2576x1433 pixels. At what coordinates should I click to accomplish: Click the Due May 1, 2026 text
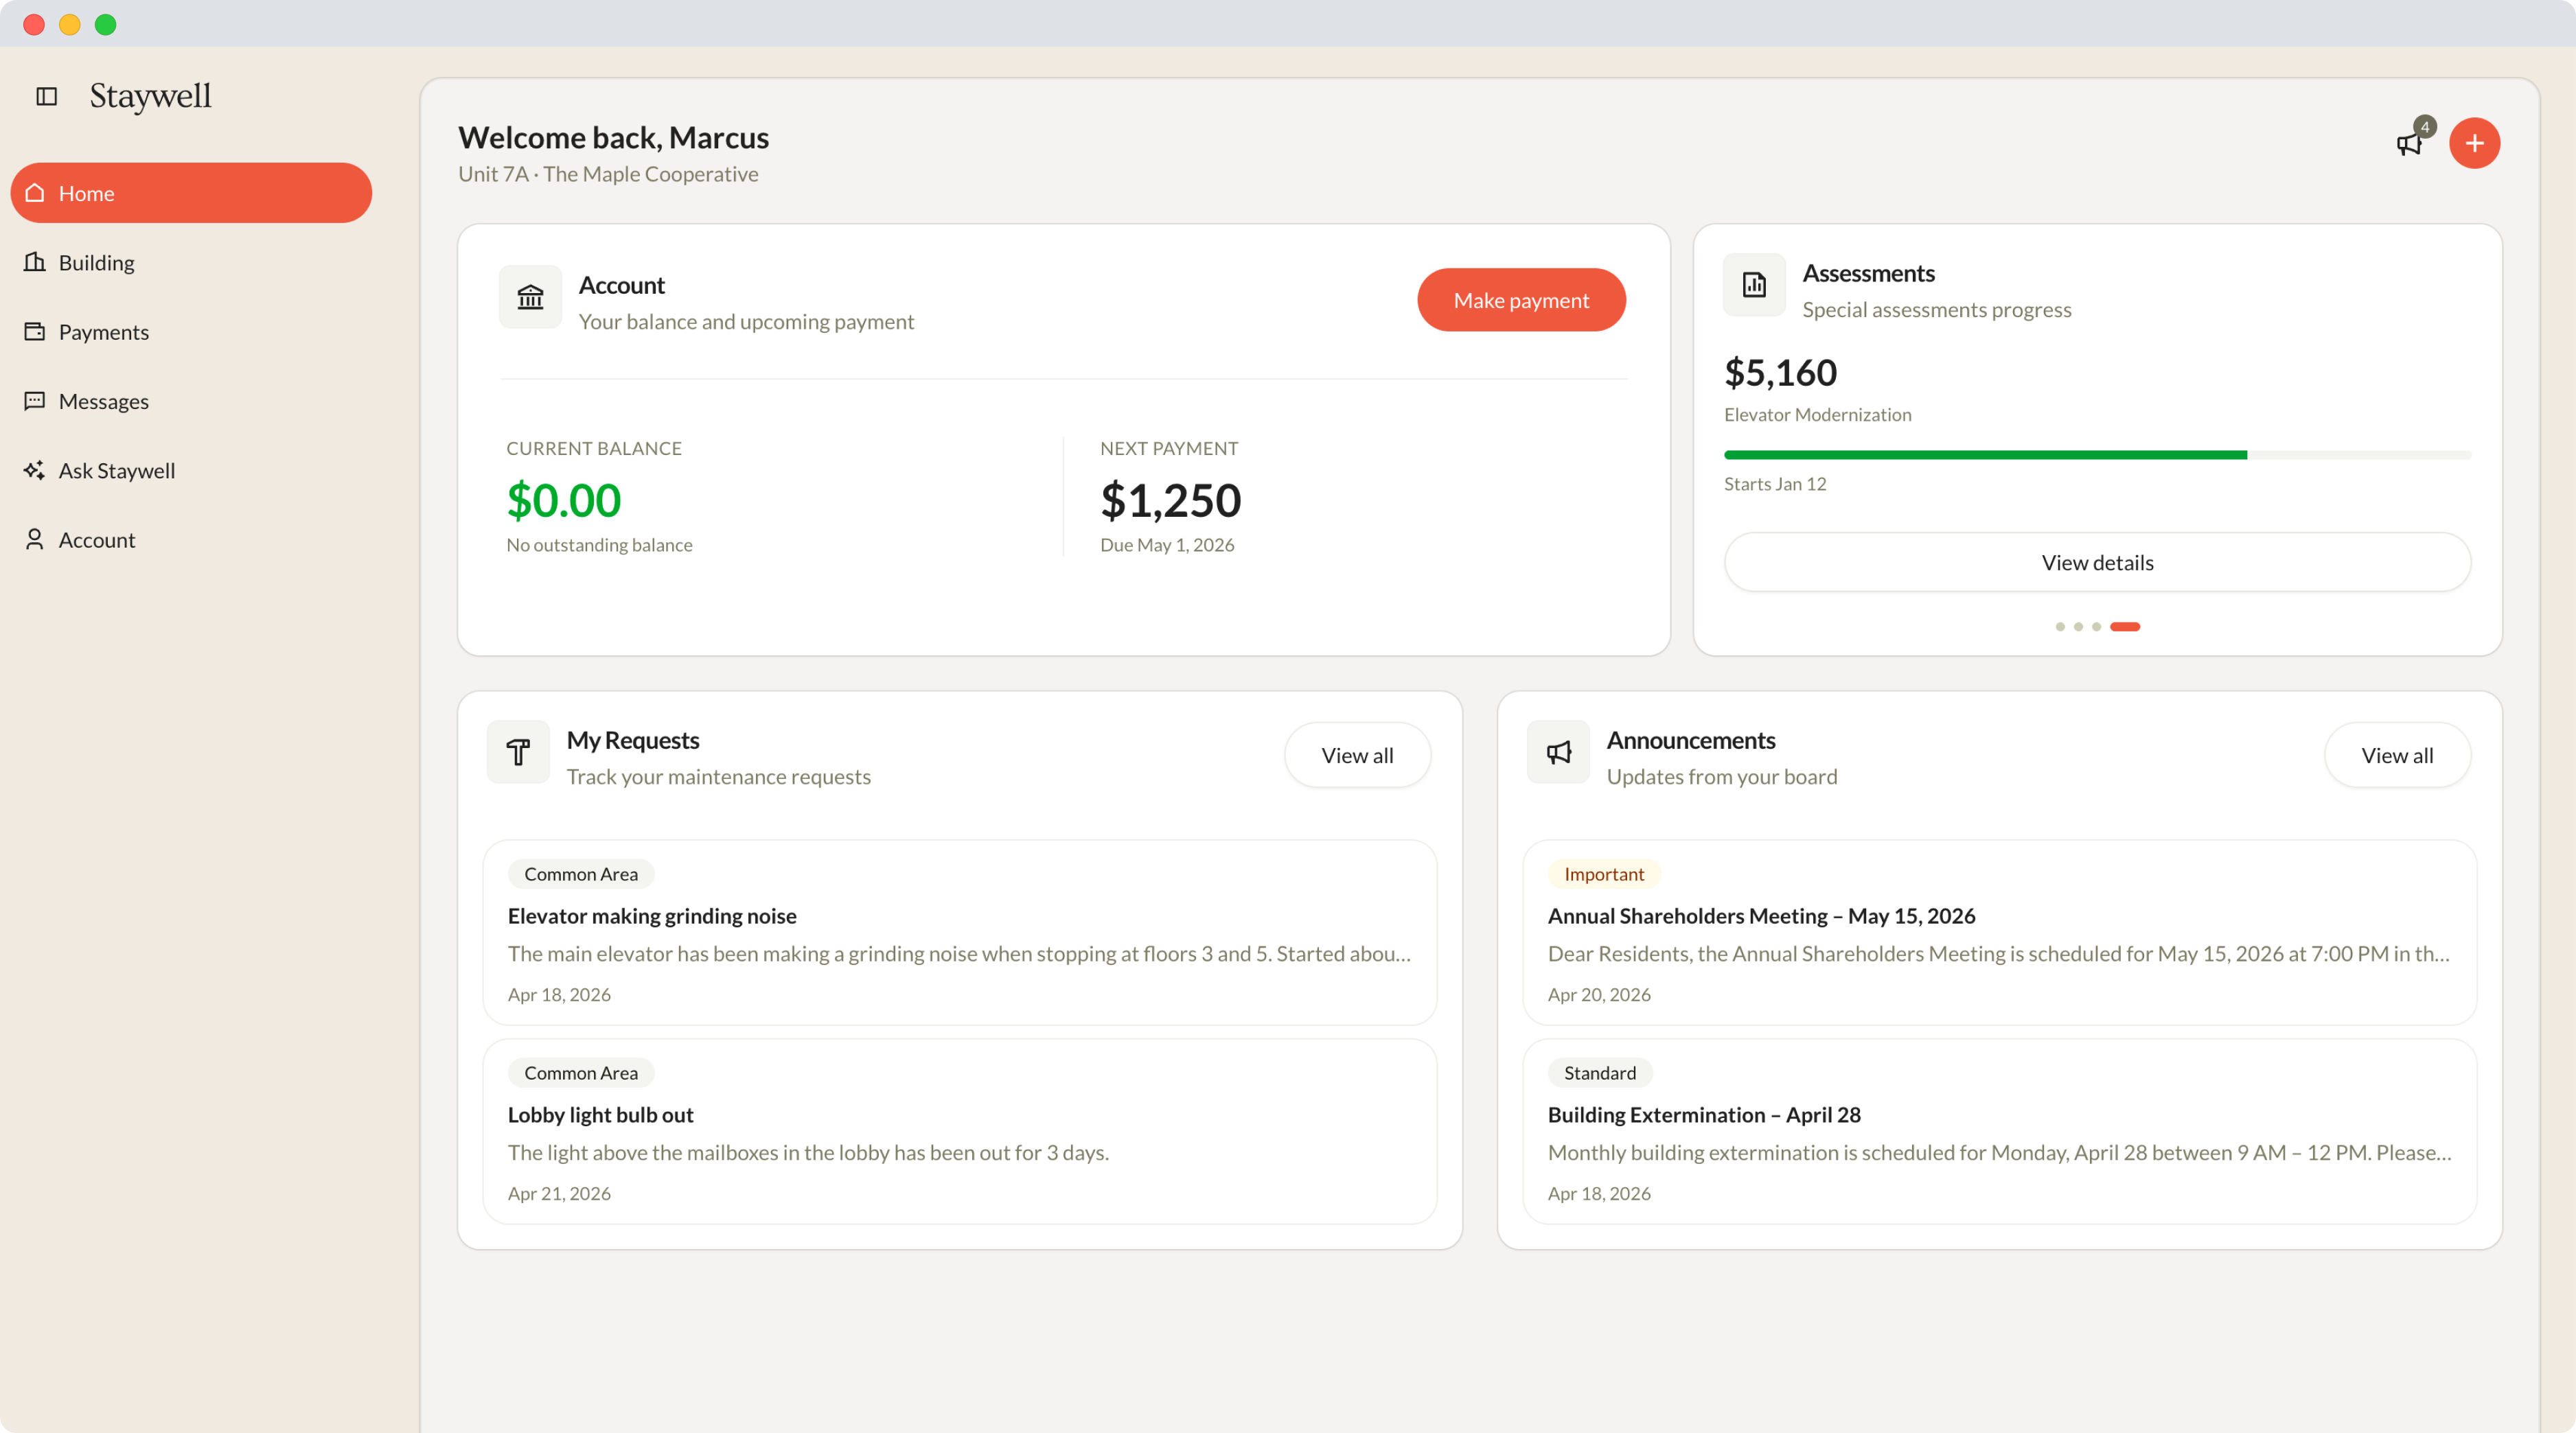[1167, 545]
